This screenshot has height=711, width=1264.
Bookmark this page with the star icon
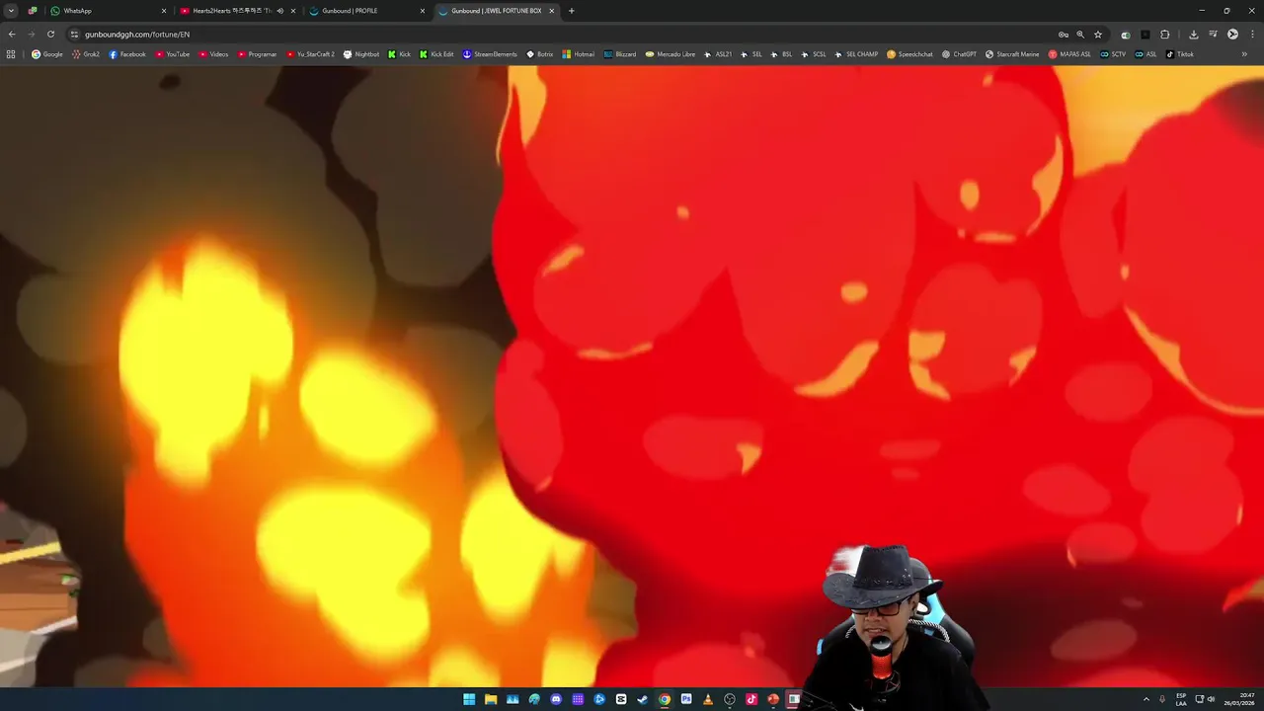point(1097,34)
